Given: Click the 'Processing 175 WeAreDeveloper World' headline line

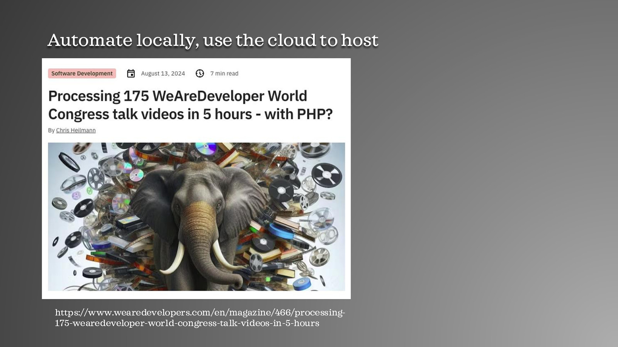Looking at the screenshot, I should tap(177, 96).
